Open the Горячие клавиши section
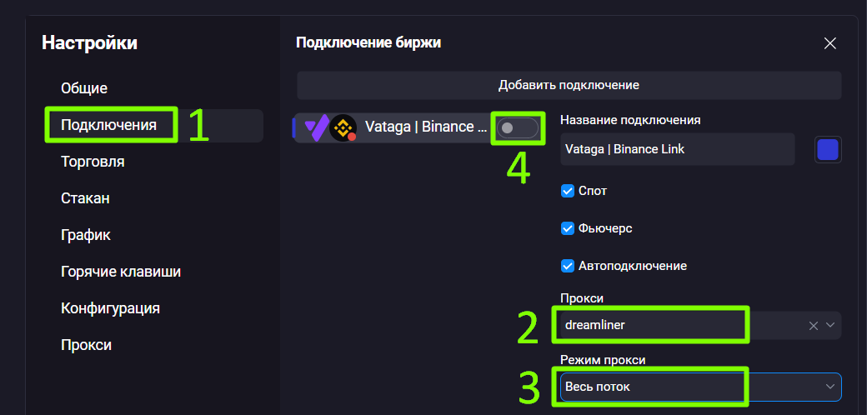Image resolution: width=867 pixels, height=415 pixels. coord(121,272)
